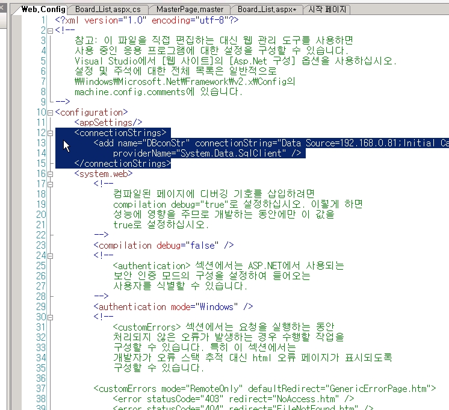Open the 시작 페이지 tab
This screenshot has height=410, width=449.
point(327,10)
